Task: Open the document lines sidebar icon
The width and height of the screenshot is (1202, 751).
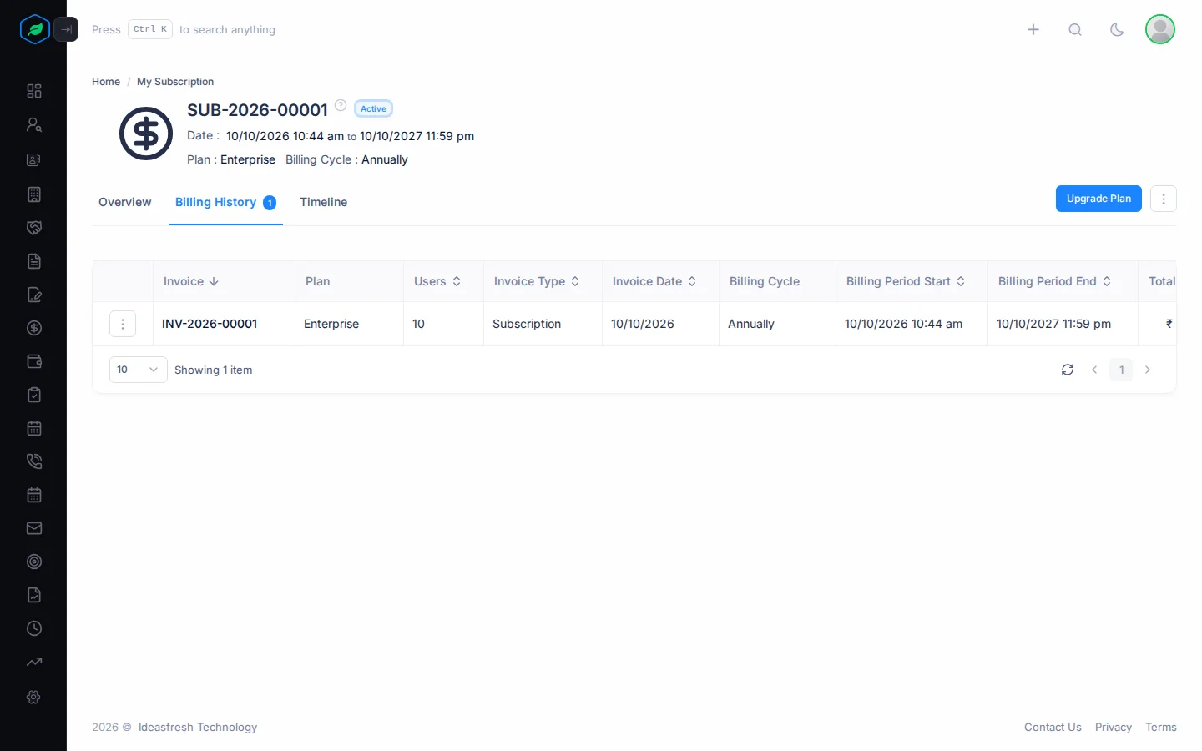Action: [34, 261]
